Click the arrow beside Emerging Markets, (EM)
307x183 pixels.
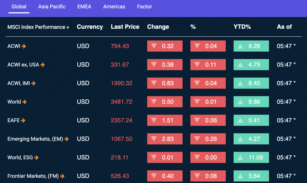click(x=67, y=139)
